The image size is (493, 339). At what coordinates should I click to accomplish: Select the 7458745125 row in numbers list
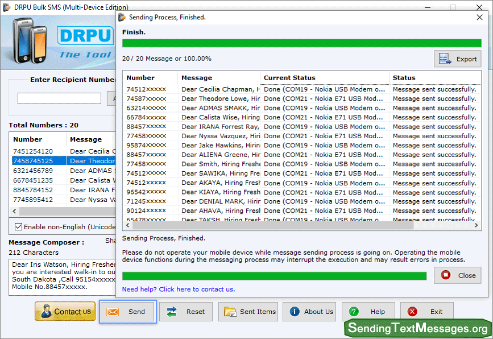point(33,161)
